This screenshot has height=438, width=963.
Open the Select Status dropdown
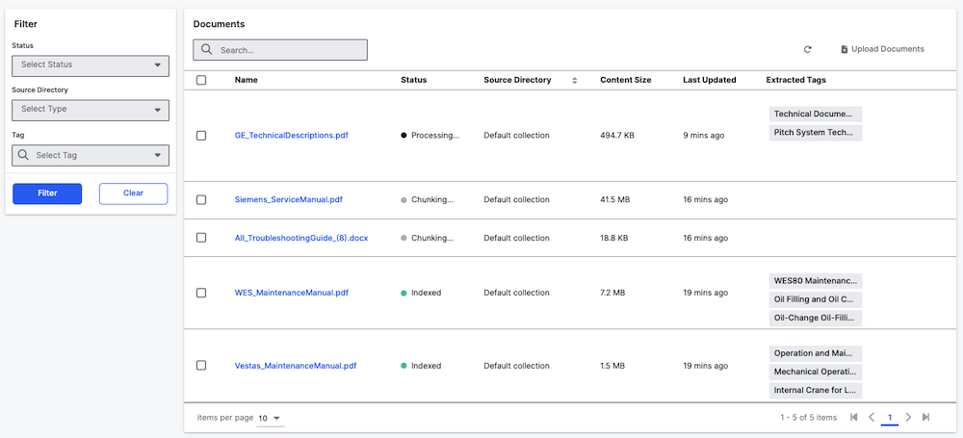91,65
